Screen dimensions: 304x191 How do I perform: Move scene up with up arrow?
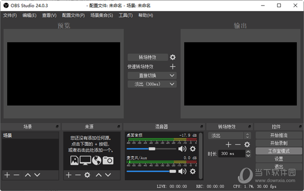point(28,175)
